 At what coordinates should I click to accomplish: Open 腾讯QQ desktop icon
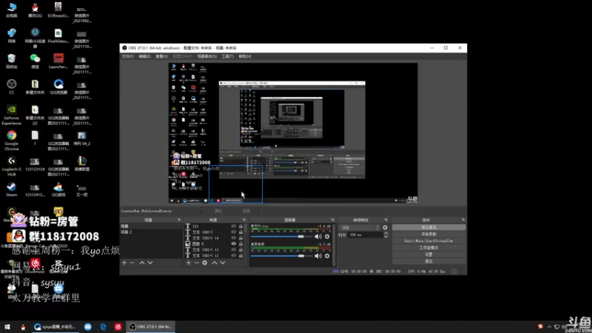(x=35, y=10)
